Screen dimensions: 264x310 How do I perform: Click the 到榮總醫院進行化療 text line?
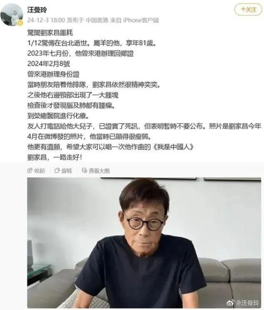click(58, 116)
